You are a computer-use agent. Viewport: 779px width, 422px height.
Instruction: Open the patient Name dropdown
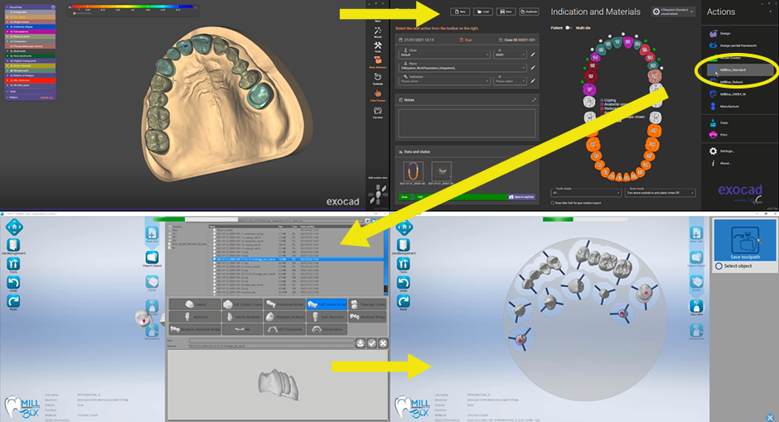[x=462, y=66]
